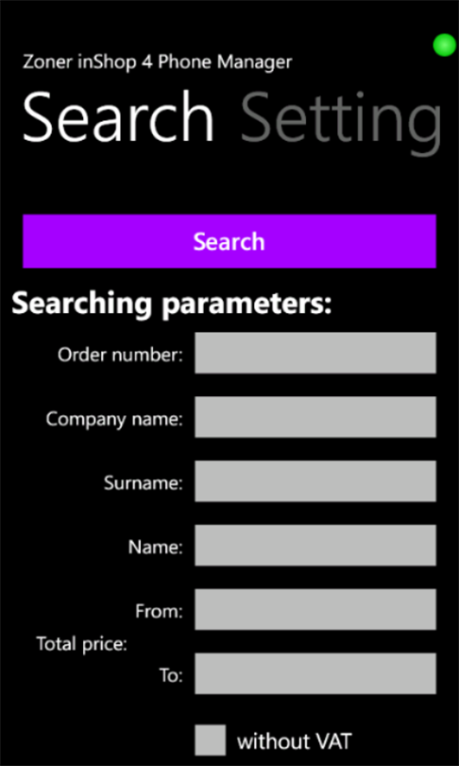Focus the Order number input field

click(x=315, y=353)
